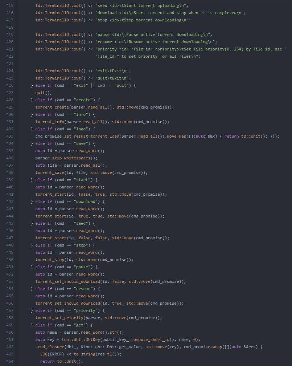Click 'return td::Unit();' on line 464
The width and height of the screenshot is (292, 366).
62,361
